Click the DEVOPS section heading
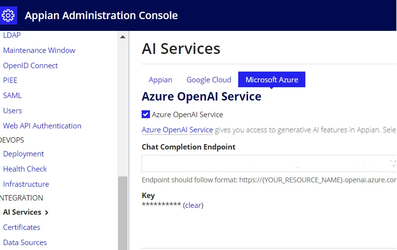 (x=12, y=140)
